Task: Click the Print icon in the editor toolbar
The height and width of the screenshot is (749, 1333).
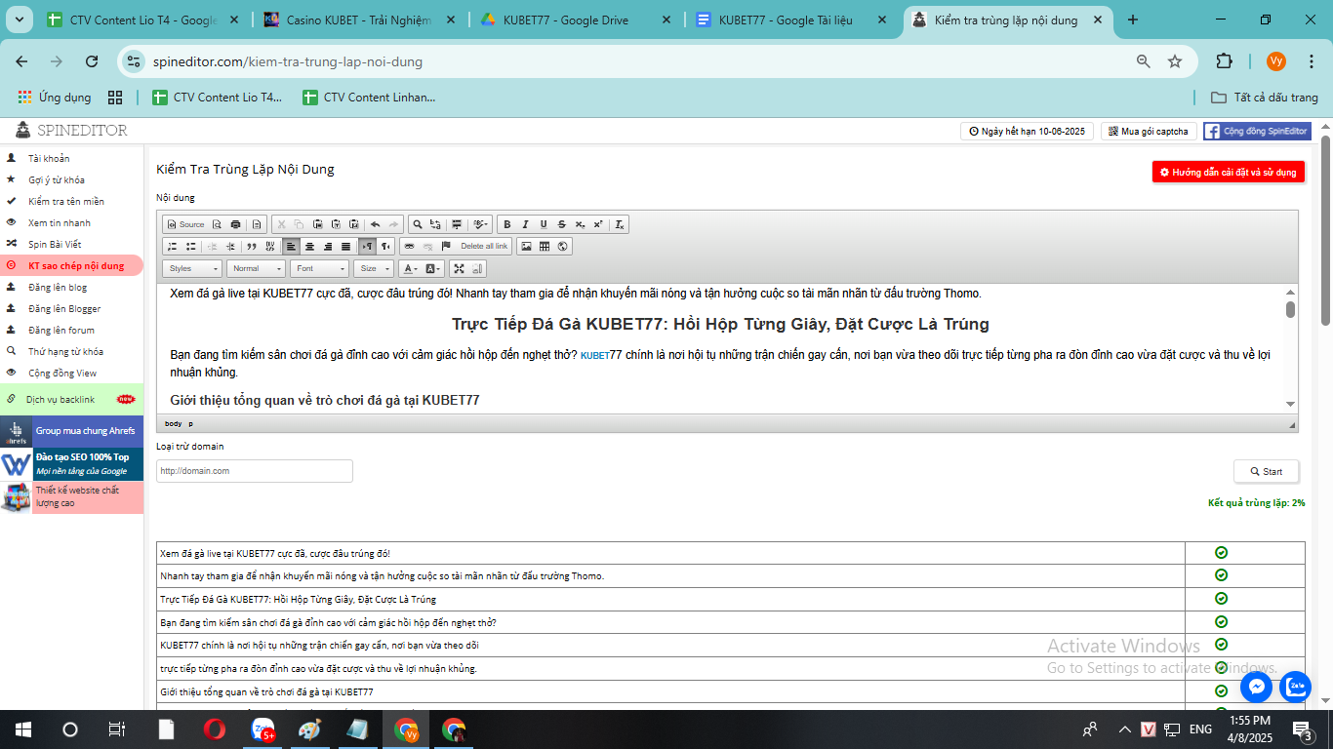Action: coord(235,224)
